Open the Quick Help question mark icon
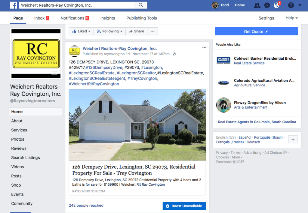 coord(291,5)
